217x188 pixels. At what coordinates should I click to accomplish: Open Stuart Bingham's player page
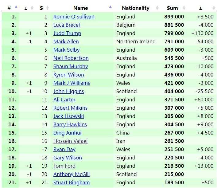coord(71,182)
